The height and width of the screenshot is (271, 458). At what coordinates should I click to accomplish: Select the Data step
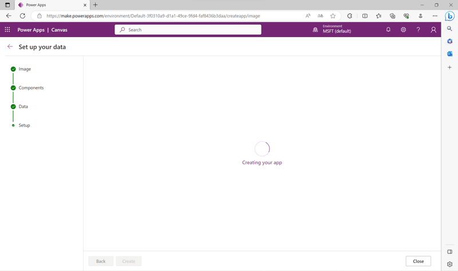click(x=19, y=106)
